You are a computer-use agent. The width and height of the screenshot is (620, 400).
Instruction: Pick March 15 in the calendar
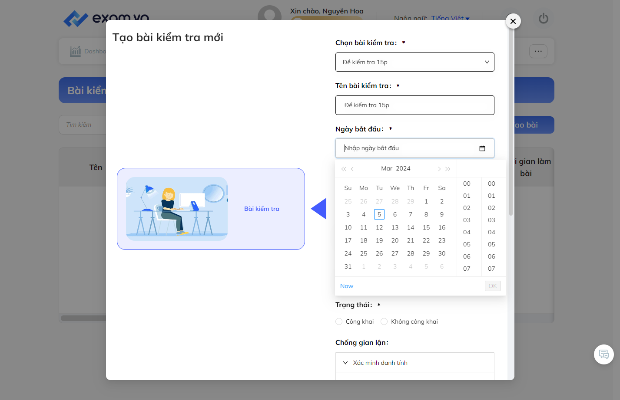tap(426, 227)
